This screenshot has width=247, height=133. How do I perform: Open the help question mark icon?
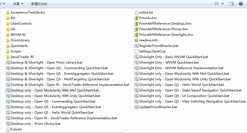[x=241, y=4]
